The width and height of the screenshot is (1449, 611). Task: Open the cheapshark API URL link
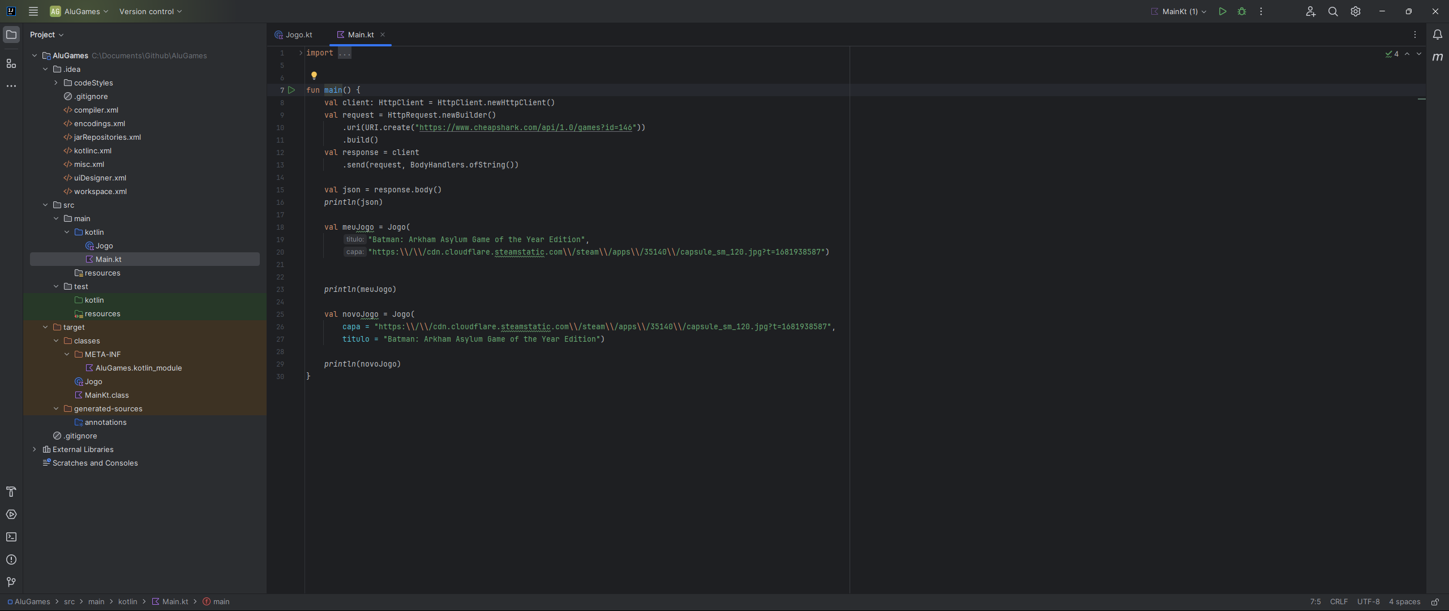coord(525,127)
